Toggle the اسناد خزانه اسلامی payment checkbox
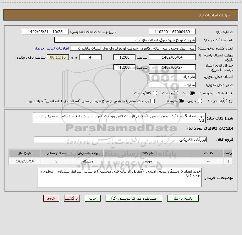Screen dimensions: 242x235 (152, 101)
